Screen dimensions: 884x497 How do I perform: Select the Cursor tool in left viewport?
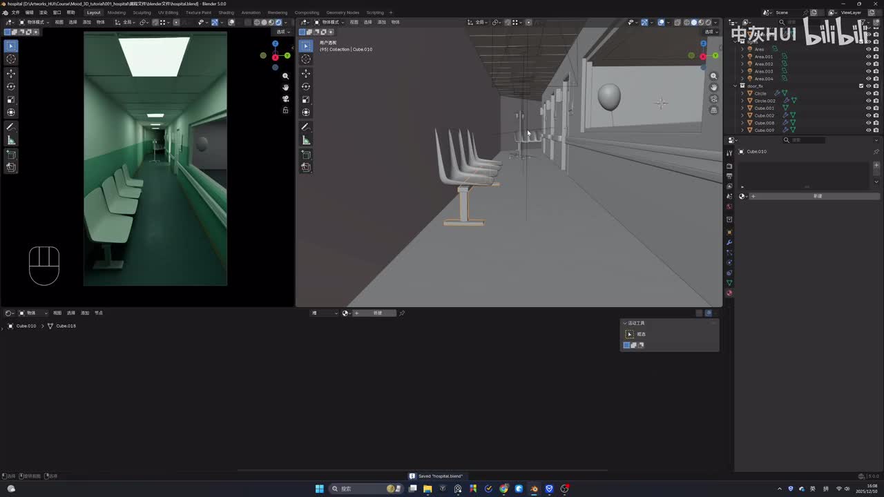(x=11, y=59)
